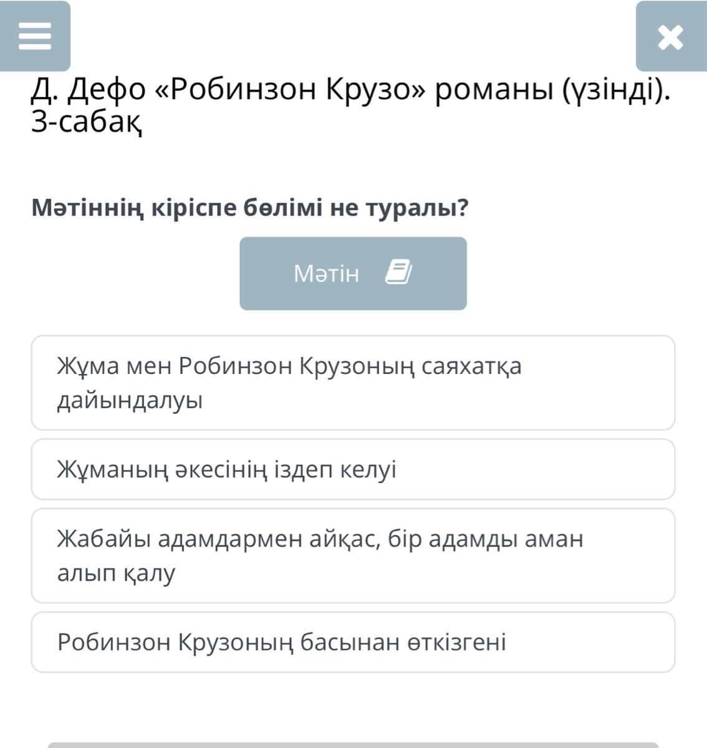This screenshot has width=707, height=748.
Task: Close the lesson with the X icon
Action: point(670,37)
